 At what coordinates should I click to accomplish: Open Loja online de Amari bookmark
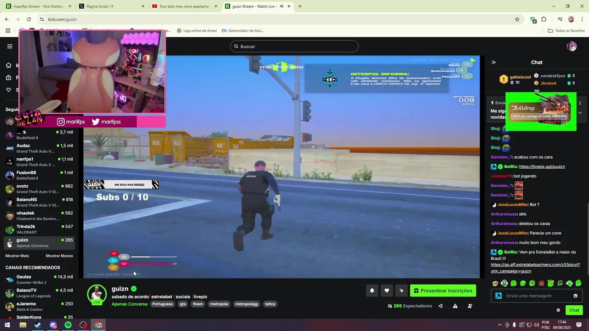coord(196,31)
